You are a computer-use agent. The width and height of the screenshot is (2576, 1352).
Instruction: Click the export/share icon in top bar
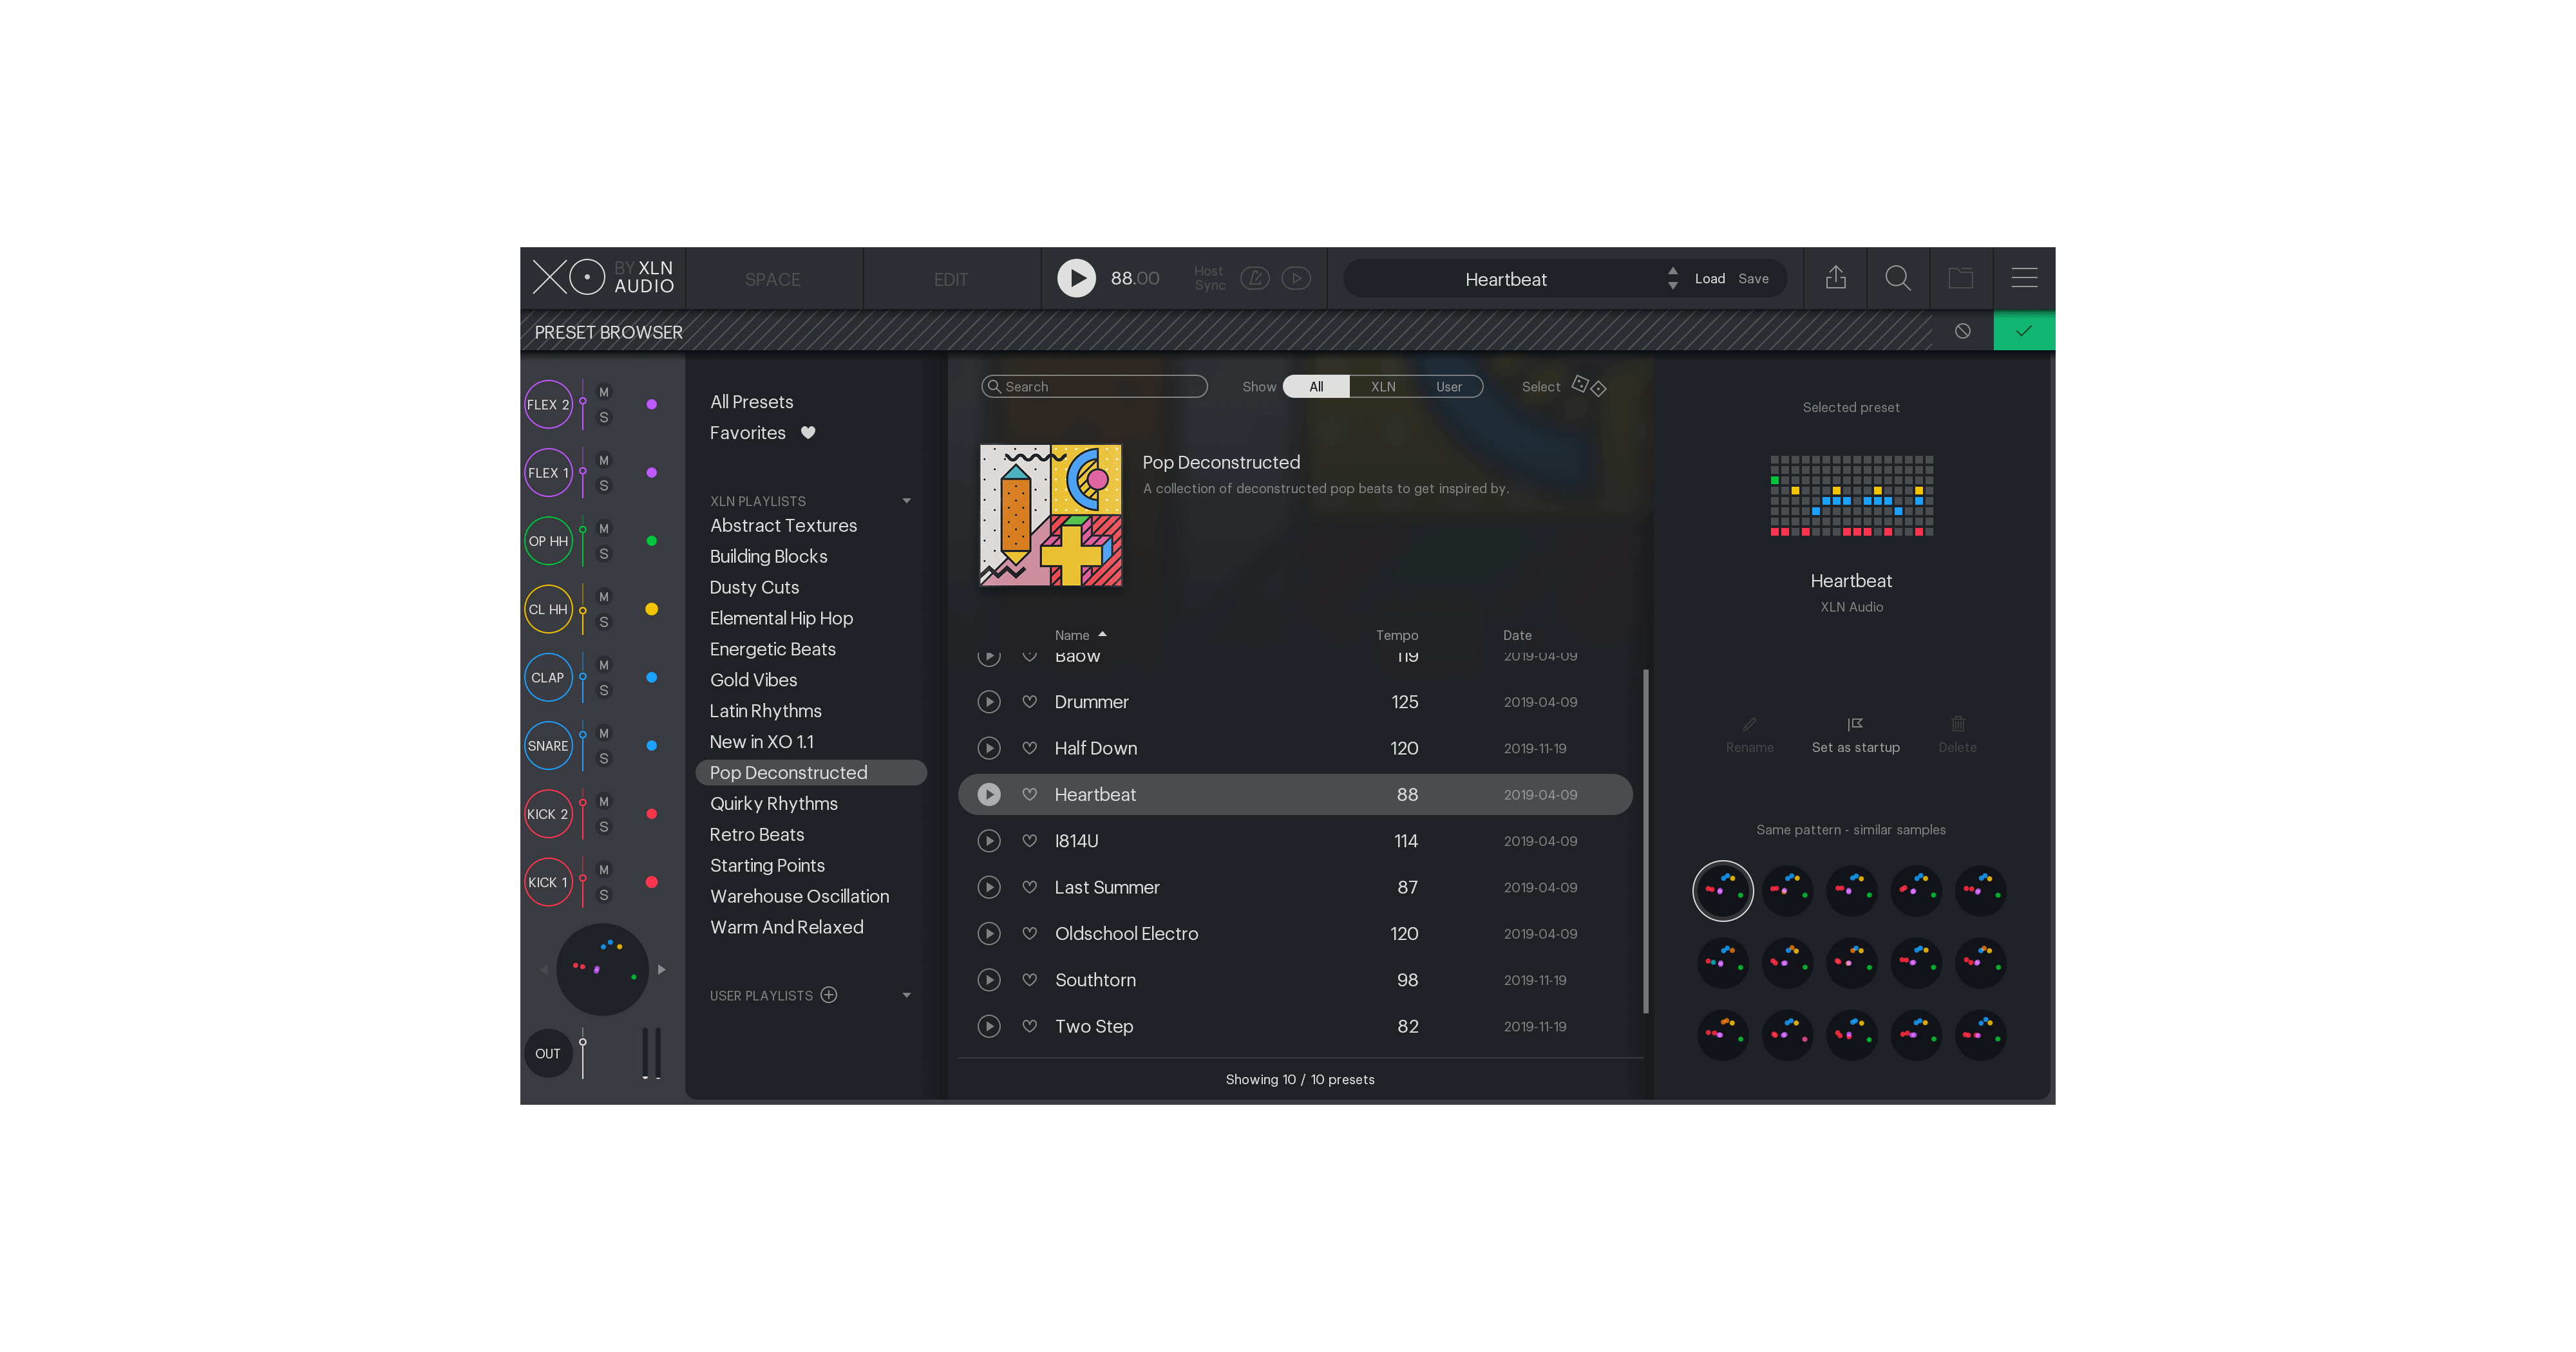1835,278
